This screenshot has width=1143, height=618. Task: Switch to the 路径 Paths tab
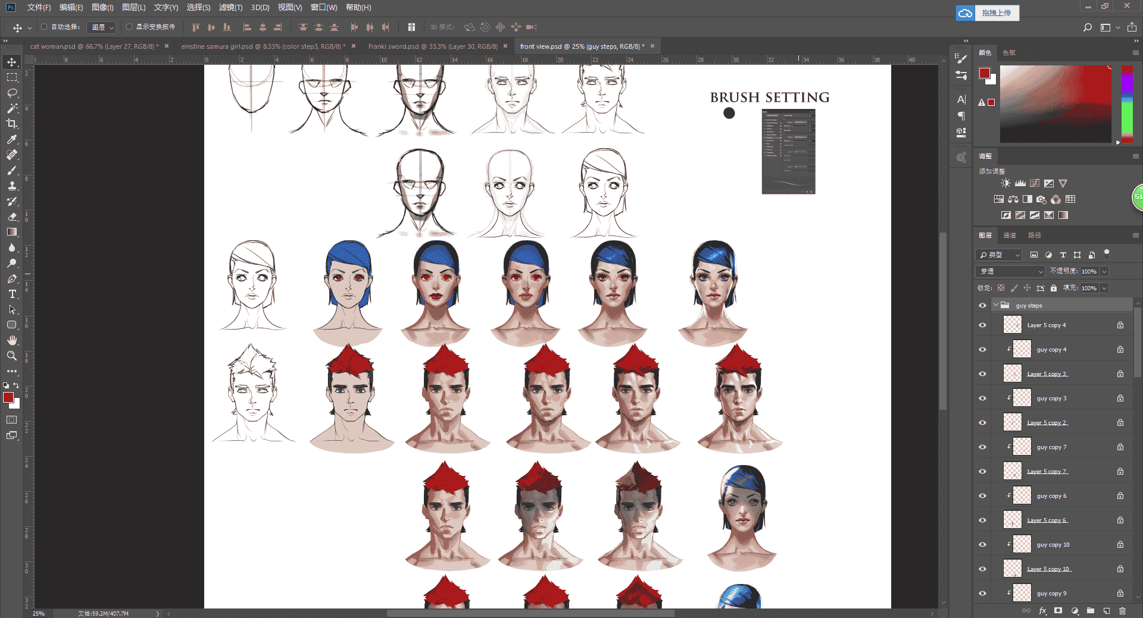coord(1035,236)
